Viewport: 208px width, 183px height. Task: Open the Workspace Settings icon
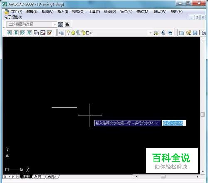[60, 25]
